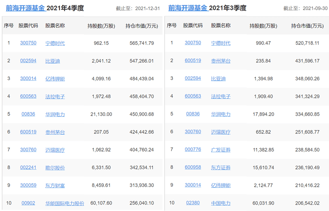
Task: Open 广发证券 stock name link
Action: tap(221, 150)
